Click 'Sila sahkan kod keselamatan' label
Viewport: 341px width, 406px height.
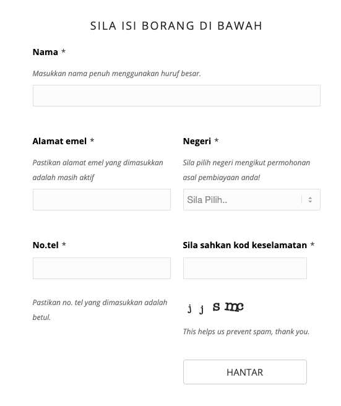pos(244,245)
